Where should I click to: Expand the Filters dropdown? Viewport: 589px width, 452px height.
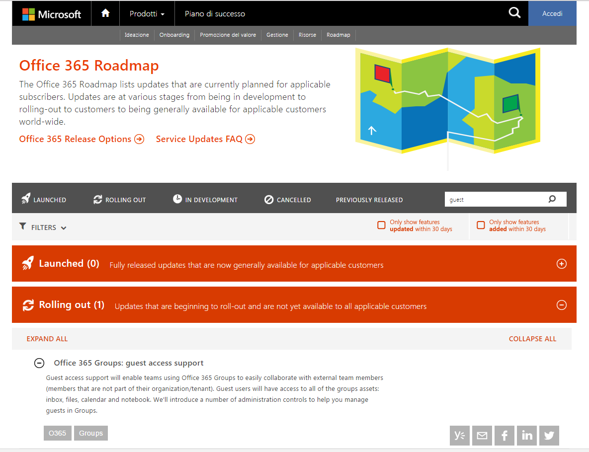point(43,227)
